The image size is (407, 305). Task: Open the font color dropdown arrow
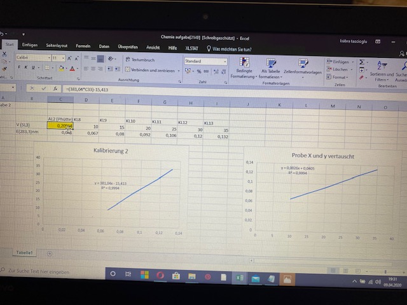pos(78,69)
